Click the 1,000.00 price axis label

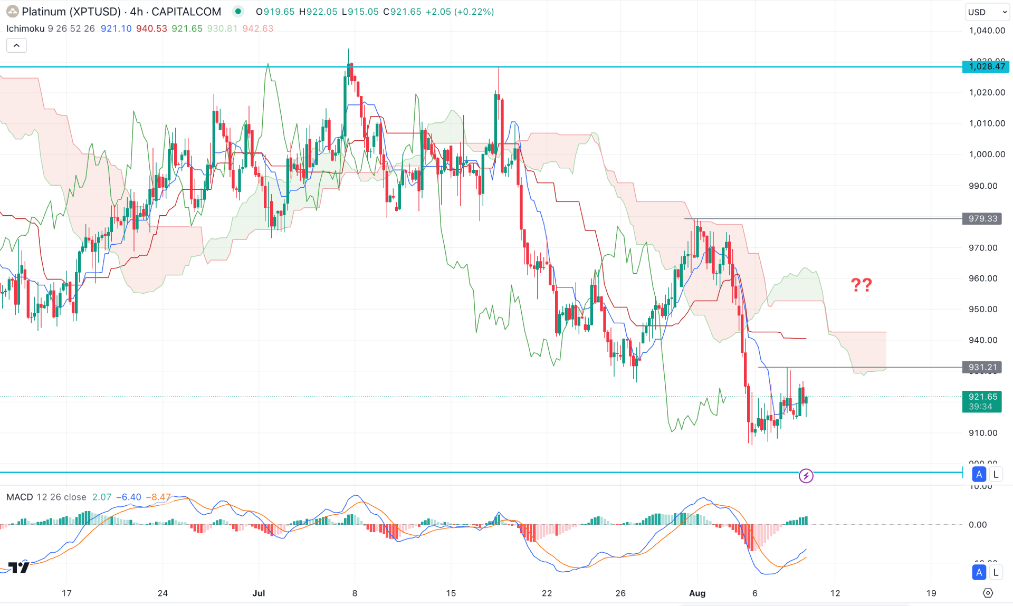(x=987, y=154)
